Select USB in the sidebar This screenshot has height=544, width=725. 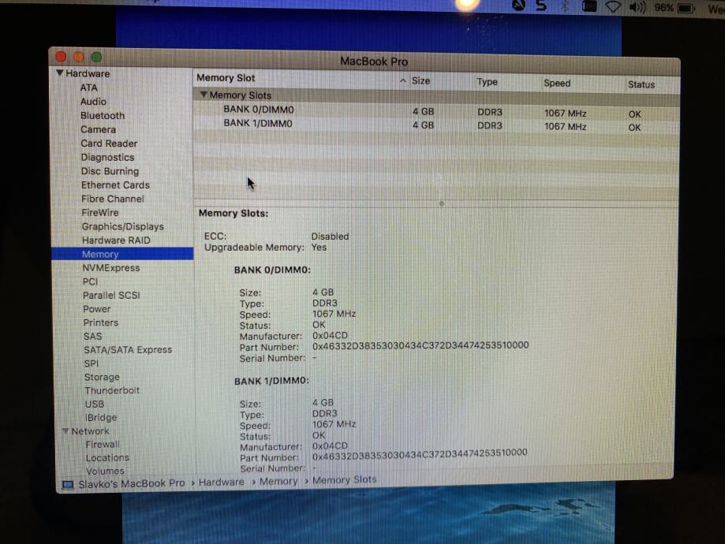tap(95, 404)
